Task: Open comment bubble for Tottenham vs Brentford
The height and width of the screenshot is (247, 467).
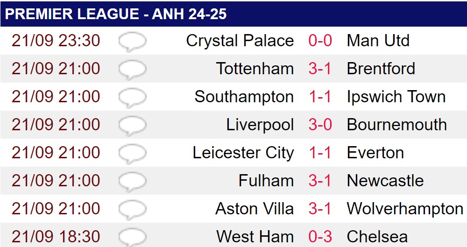Action: coord(132,70)
